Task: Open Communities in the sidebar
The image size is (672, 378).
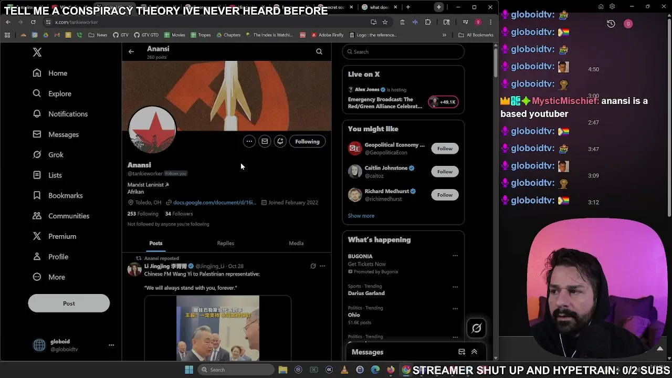Action: pos(61,216)
